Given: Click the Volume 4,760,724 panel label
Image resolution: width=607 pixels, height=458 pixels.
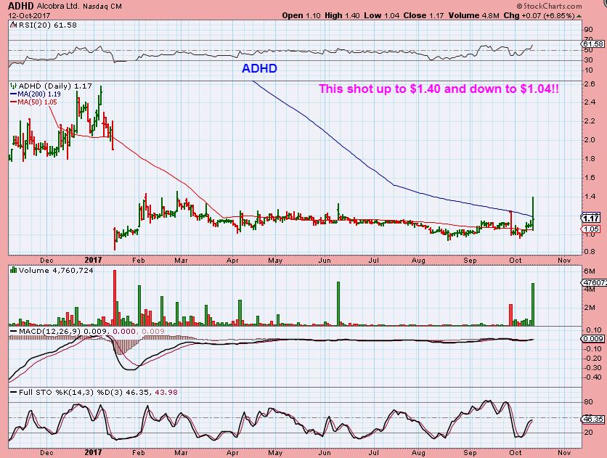Looking at the screenshot, I should [x=56, y=271].
